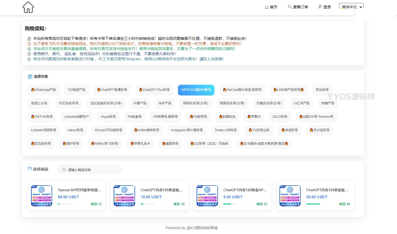Click the house logo icon
The image size is (397, 234).
[28, 7]
